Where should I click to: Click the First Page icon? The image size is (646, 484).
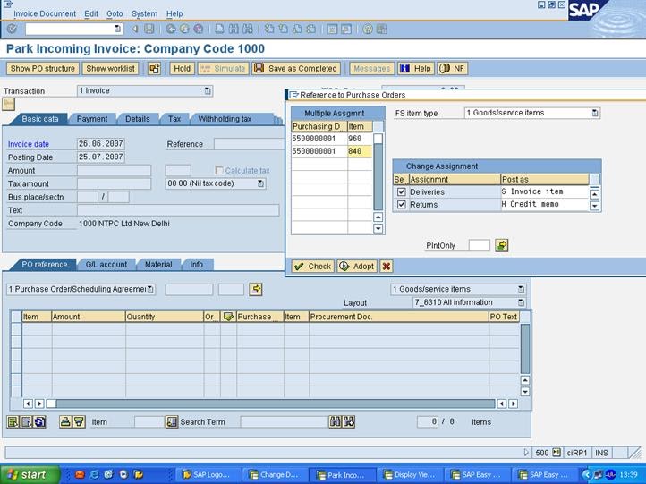click(269, 29)
